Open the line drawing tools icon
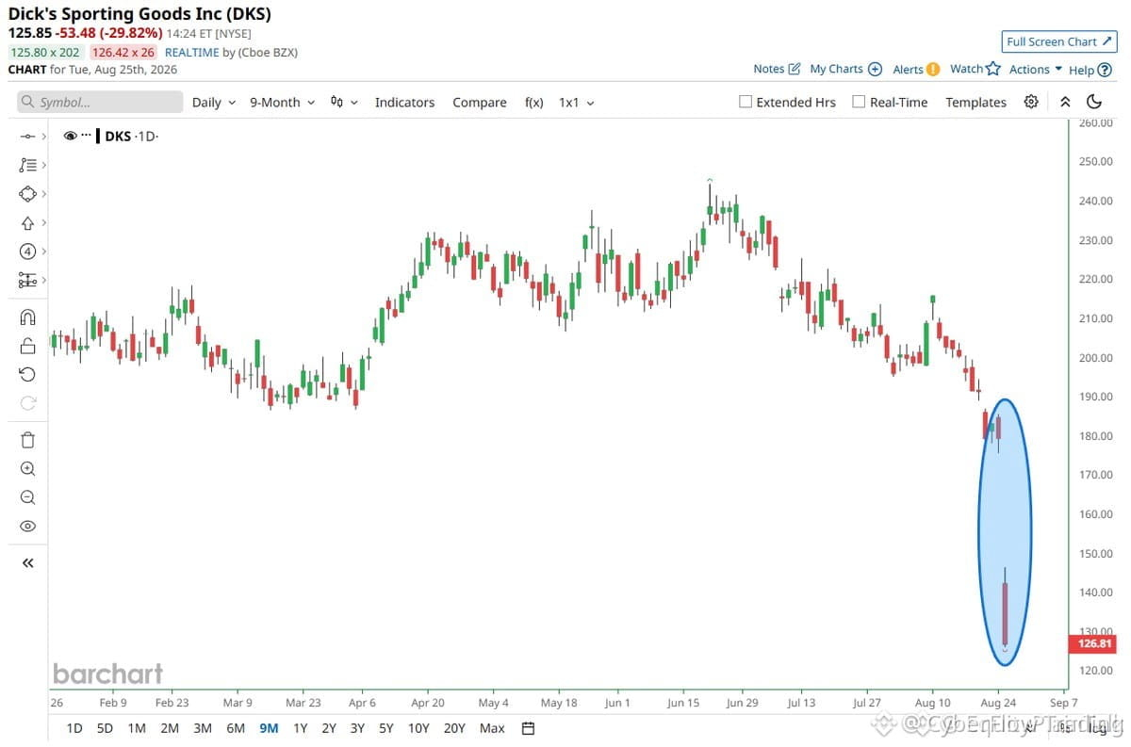1131x747 pixels. tap(27, 137)
